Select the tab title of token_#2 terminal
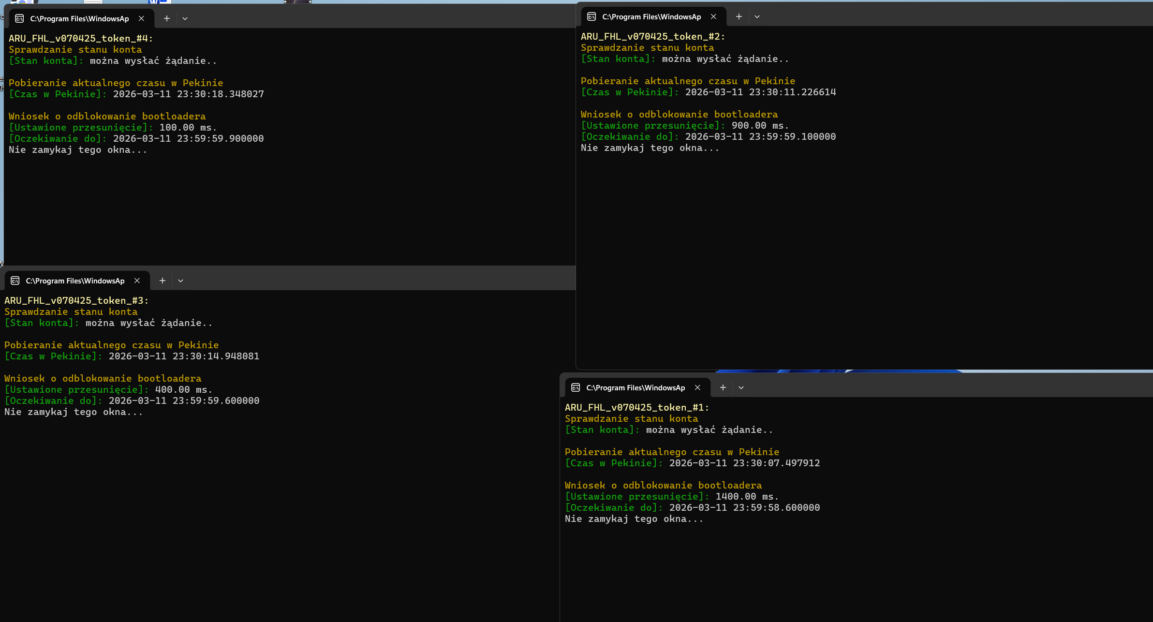 coord(651,16)
